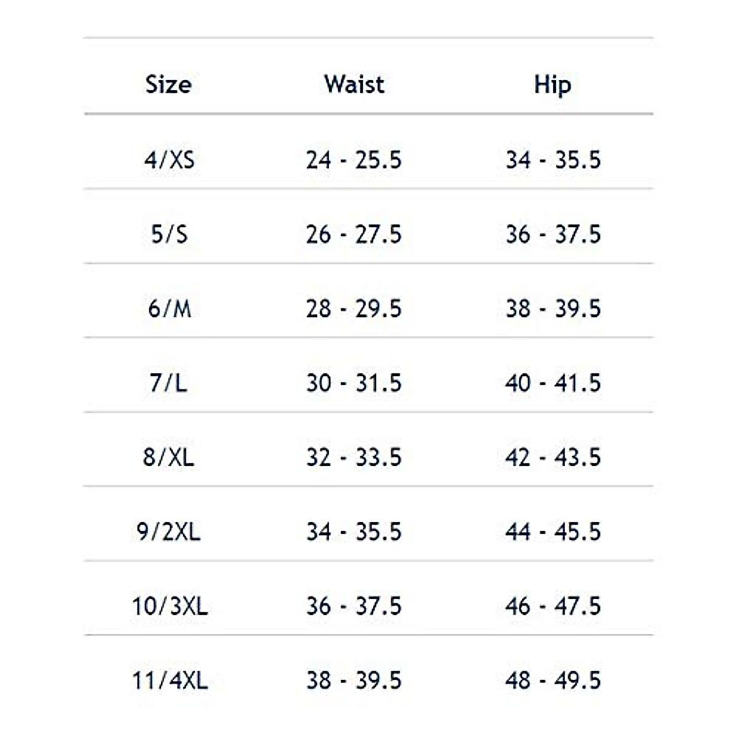This screenshot has height=737, width=737.
Task: Click waist value 30 - 31.5
Action: (x=354, y=383)
